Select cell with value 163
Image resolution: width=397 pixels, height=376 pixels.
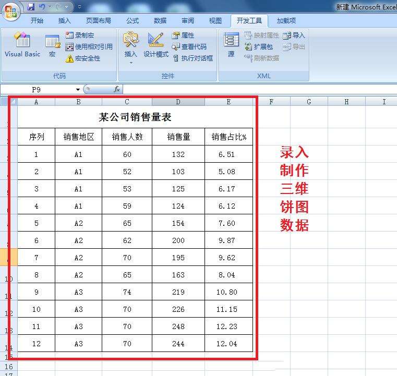click(x=178, y=274)
